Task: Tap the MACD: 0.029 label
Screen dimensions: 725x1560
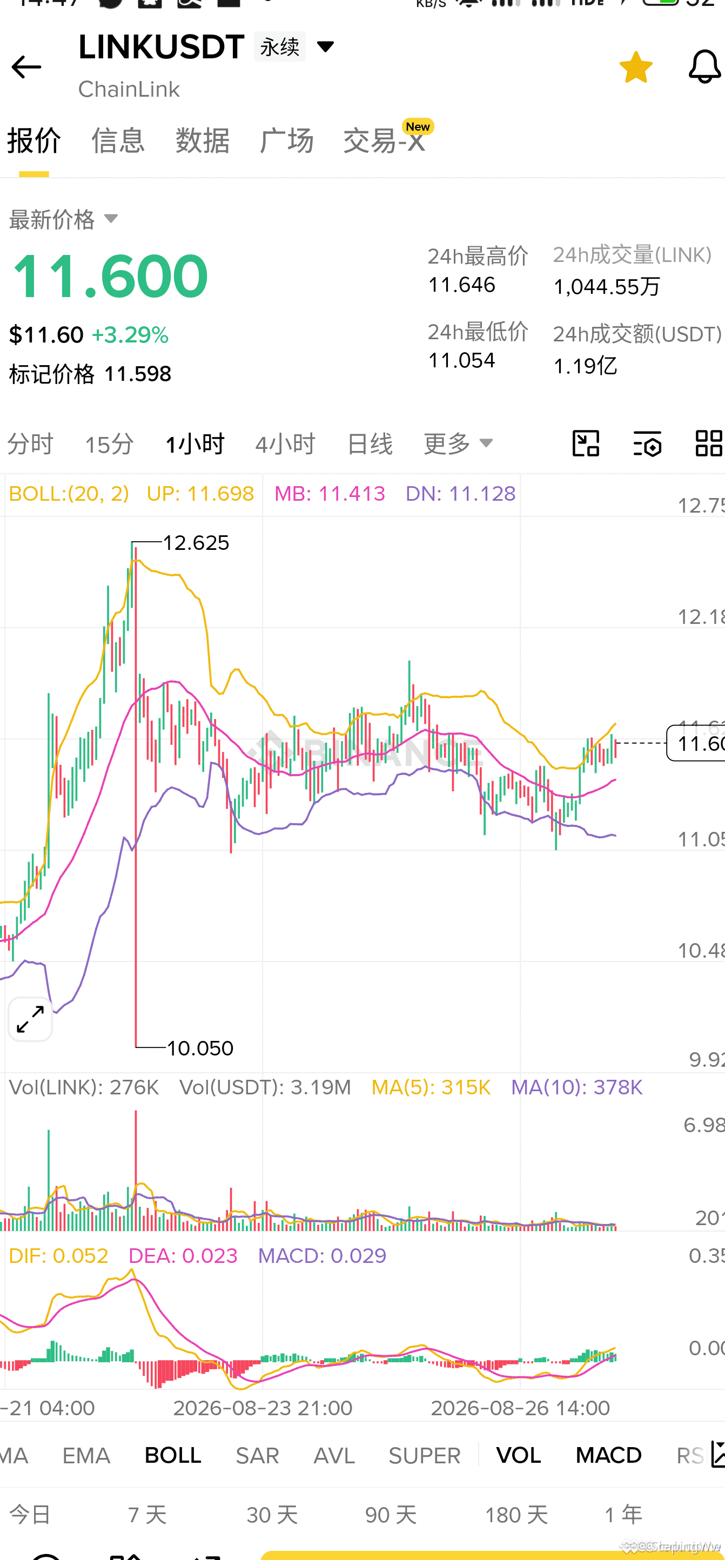Action: (322, 1255)
